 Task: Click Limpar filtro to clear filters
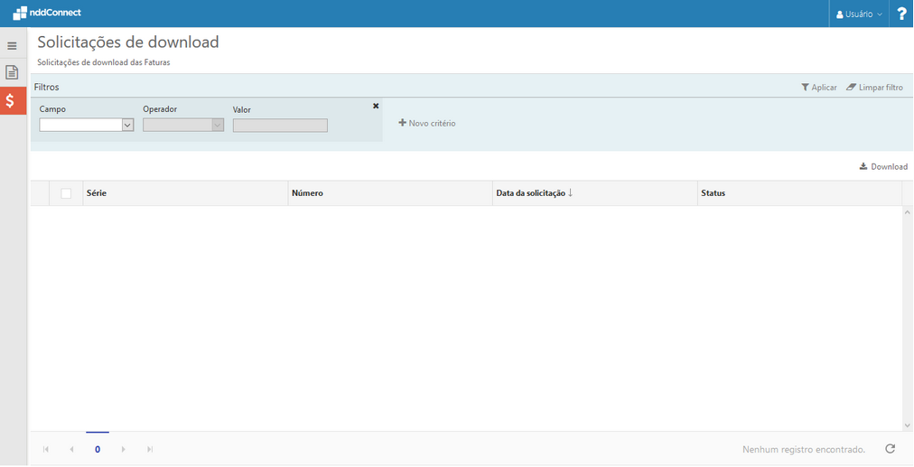point(874,88)
